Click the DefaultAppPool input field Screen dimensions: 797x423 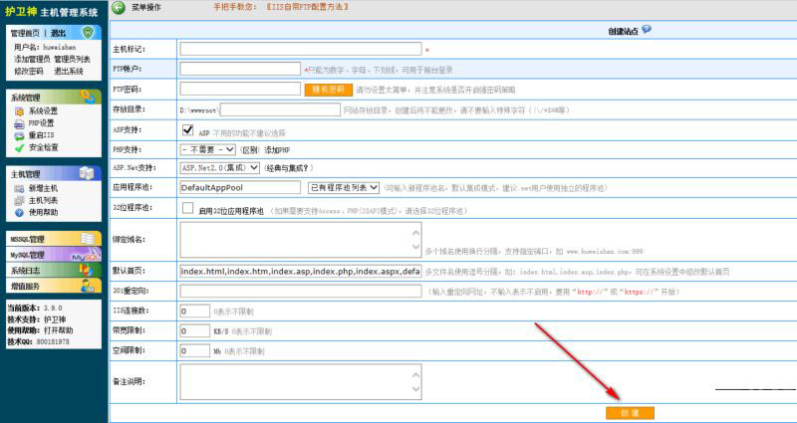pos(240,187)
